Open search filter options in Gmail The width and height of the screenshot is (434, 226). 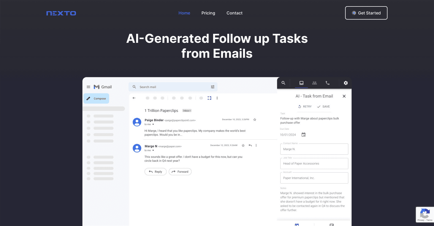213,87
